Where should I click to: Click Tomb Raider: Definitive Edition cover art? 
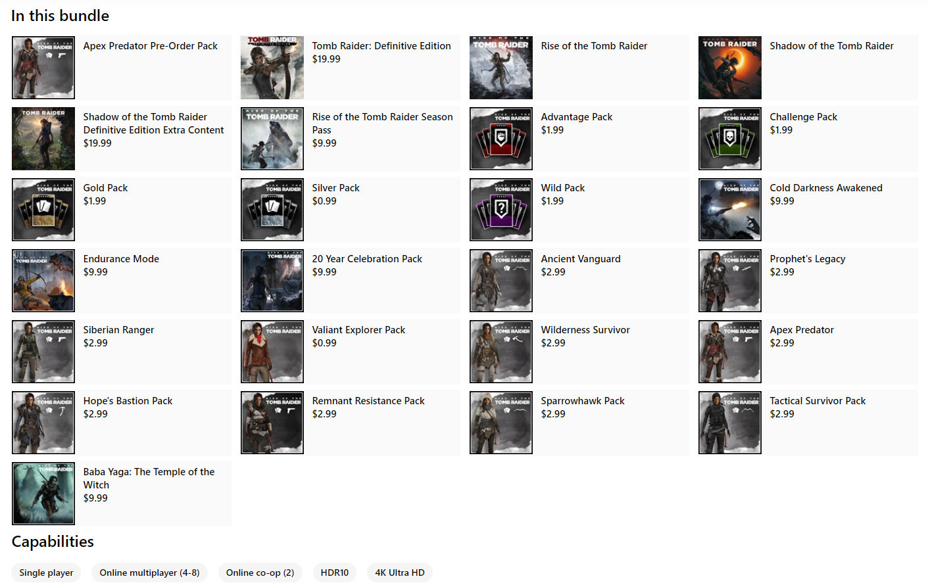click(x=272, y=68)
